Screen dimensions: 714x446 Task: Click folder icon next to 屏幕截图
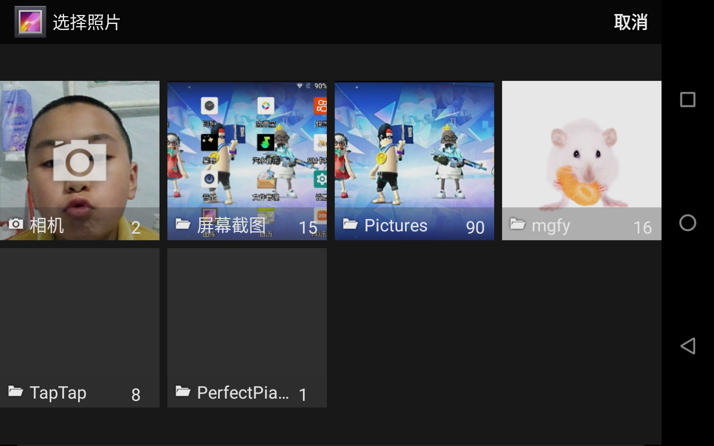[183, 224]
